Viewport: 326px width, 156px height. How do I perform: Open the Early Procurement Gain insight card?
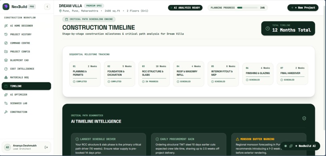[188, 144]
